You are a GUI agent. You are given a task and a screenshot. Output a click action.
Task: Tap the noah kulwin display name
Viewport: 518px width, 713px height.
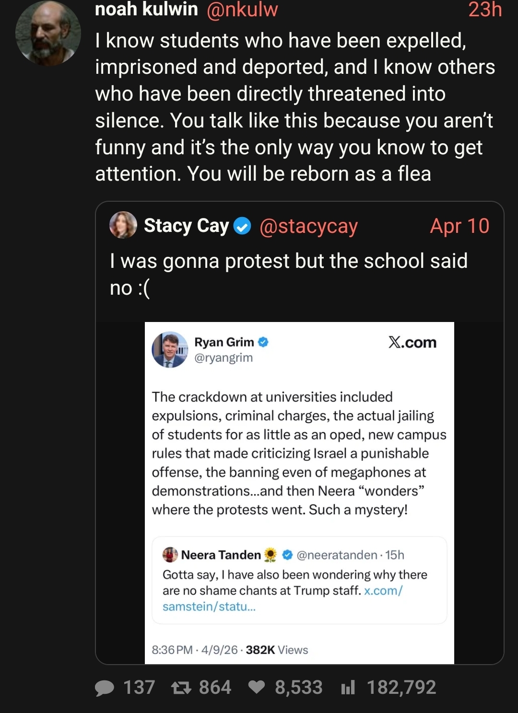click(x=146, y=10)
